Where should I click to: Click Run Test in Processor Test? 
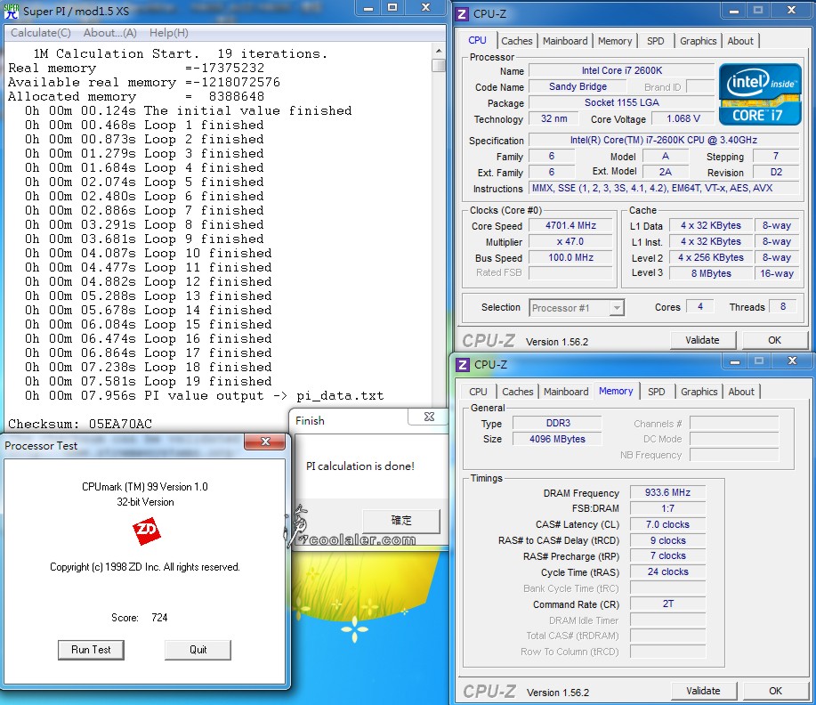click(x=91, y=650)
